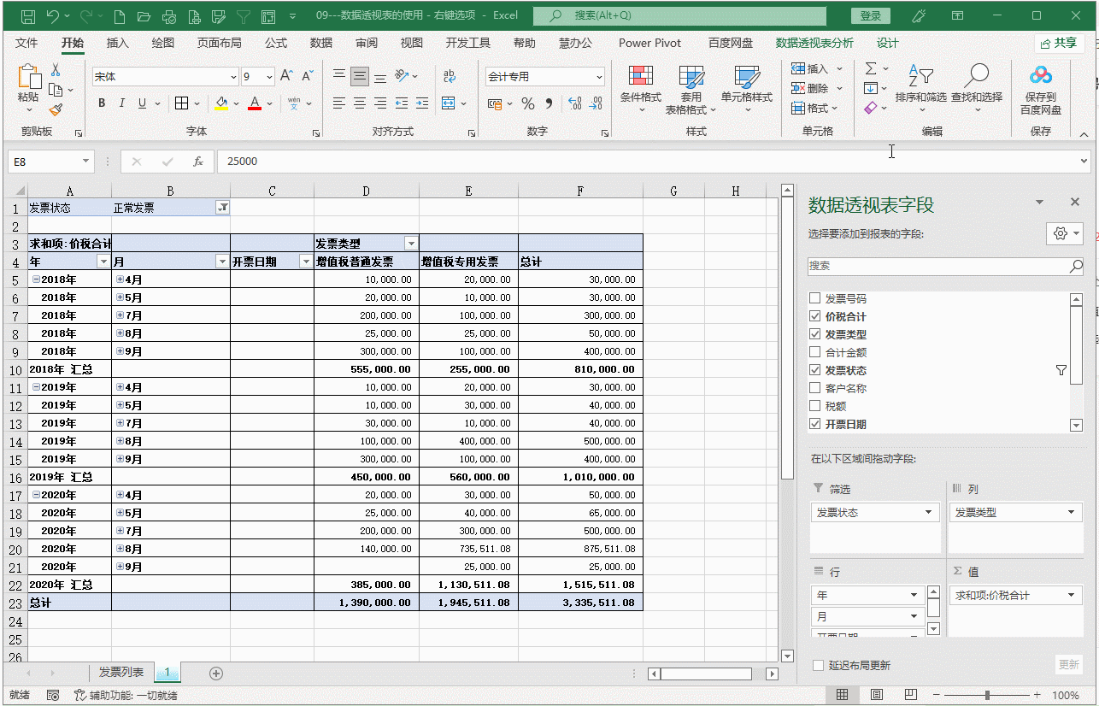
Task: Apply comma thousands separator style
Action: pyautogui.click(x=548, y=103)
